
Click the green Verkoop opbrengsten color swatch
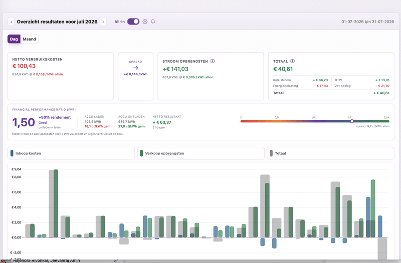141,153
